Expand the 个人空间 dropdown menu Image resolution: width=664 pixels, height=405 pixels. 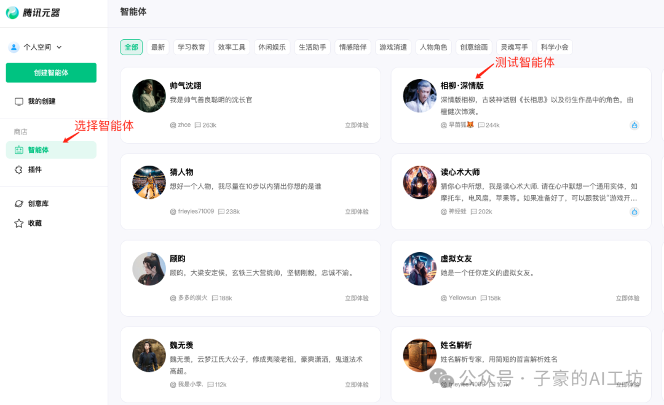click(59, 47)
